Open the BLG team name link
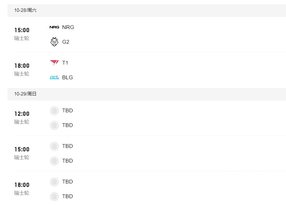The height and width of the screenshot is (205, 286). click(x=68, y=77)
